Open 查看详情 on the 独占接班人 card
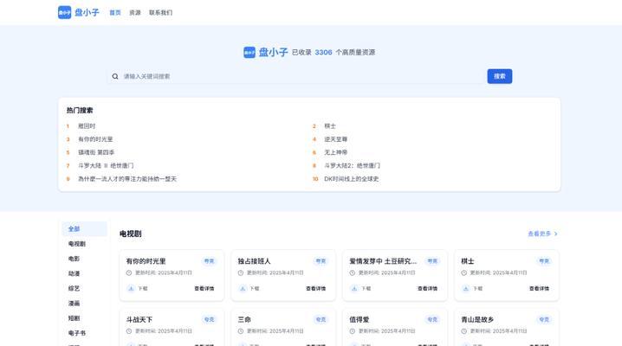The height and width of the screenshot is (346, 622). [x=315, y=289]
